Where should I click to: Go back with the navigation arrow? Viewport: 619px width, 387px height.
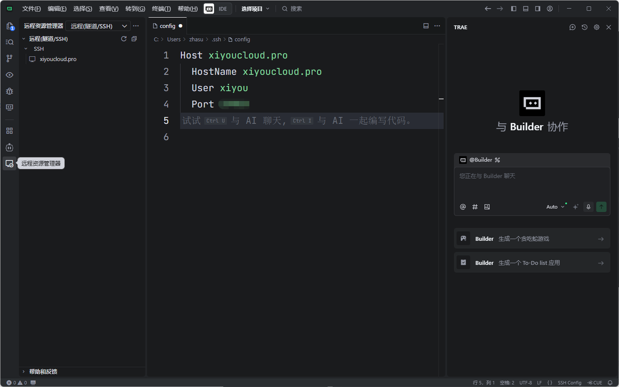[488, 9]
